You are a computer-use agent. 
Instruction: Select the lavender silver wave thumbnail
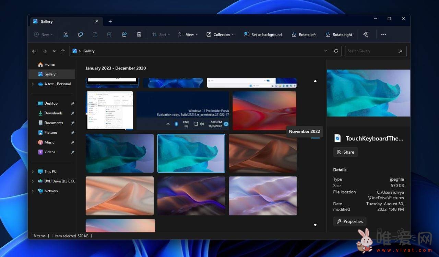pos(263,196)
